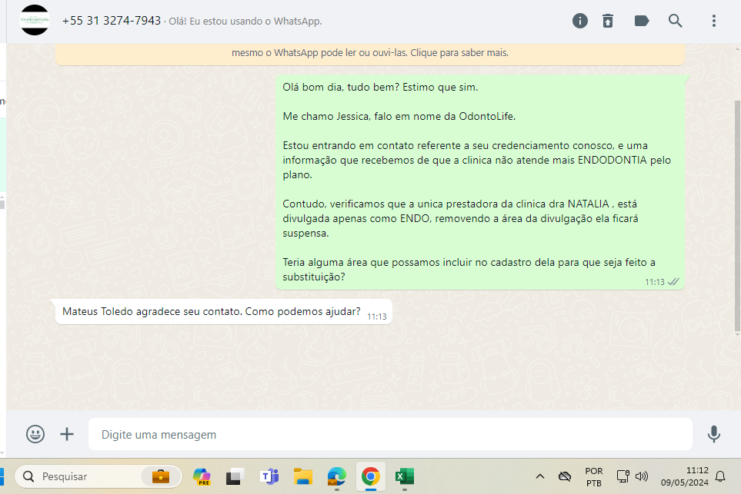
Task: Click the encryption notice banner
Action: (370, 53)
